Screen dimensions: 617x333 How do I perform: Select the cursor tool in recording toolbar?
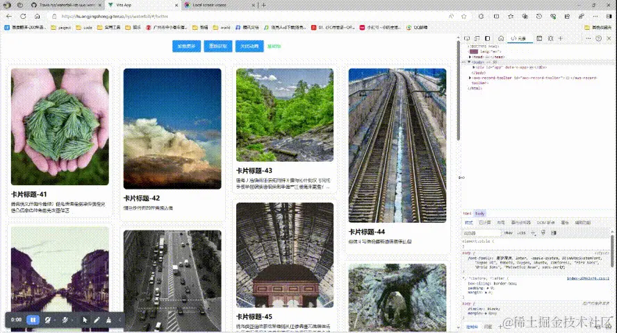[85, 320]
